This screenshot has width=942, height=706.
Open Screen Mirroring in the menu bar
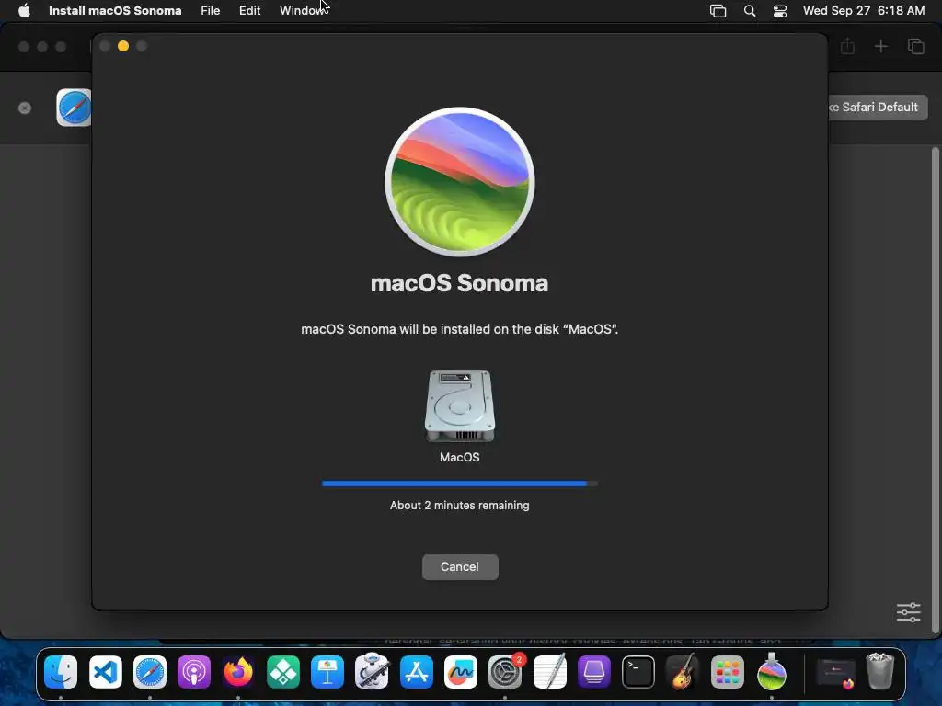[718, 11]
